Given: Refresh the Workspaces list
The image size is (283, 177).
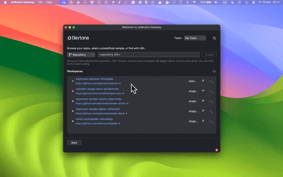Looking at the screenshot, I should click(x=214, y=71).
